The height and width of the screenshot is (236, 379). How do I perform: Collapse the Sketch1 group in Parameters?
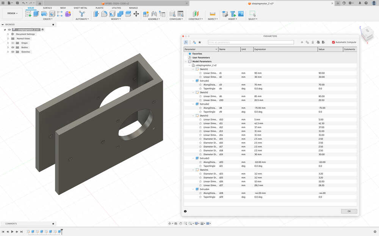193,69
